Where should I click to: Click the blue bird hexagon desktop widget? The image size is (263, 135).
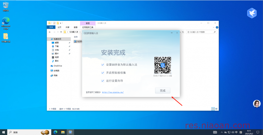(x=252, y=13)
